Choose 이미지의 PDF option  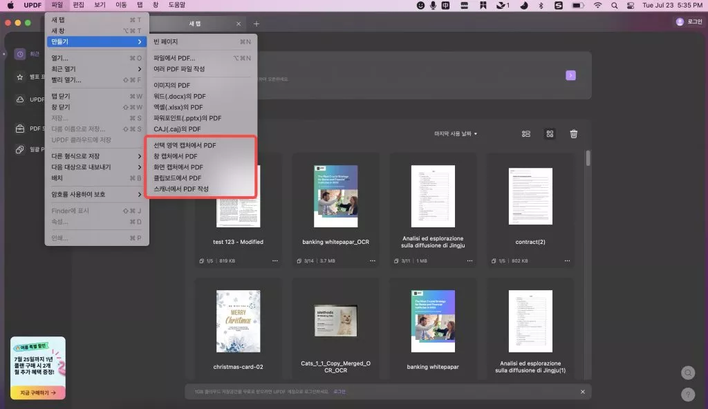click(202, 85)
